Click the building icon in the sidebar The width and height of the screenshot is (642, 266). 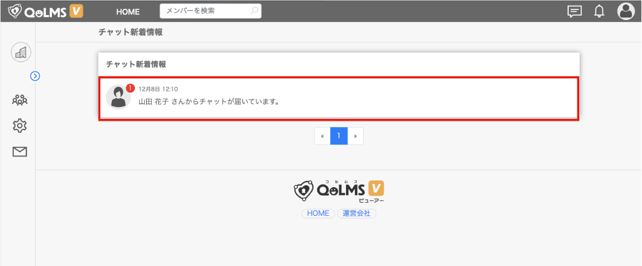tap(21, 53)
